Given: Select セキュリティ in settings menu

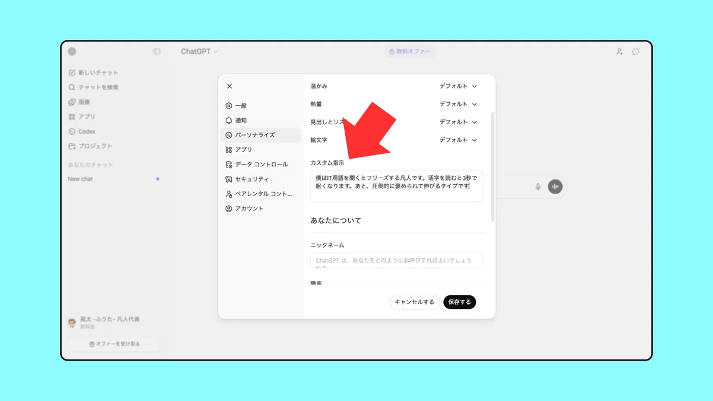Looking at the screenshot, I should click(260, 179).
